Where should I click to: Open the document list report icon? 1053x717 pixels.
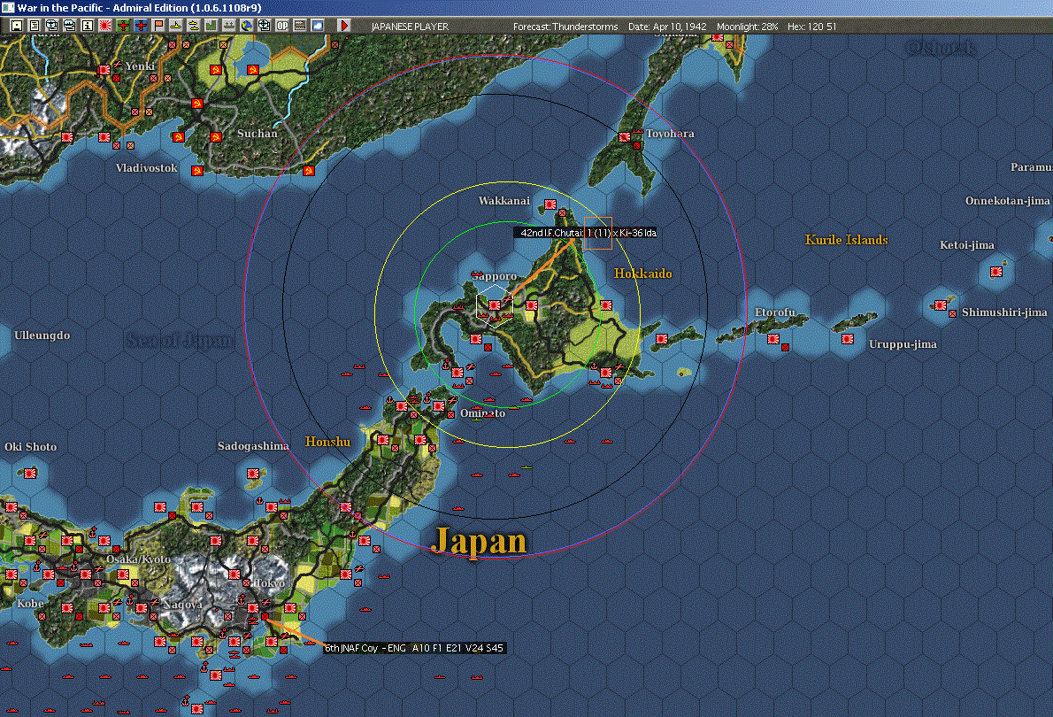tap(35, 26)
